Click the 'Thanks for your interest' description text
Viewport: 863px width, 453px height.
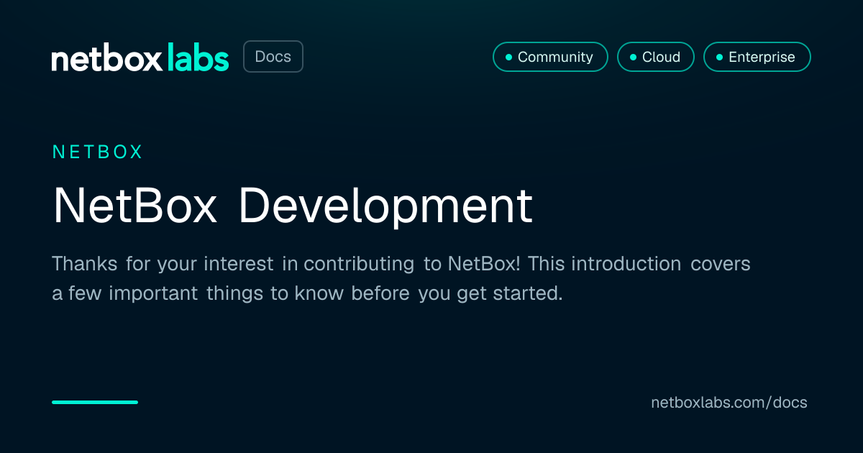click(x=401, y=279)
